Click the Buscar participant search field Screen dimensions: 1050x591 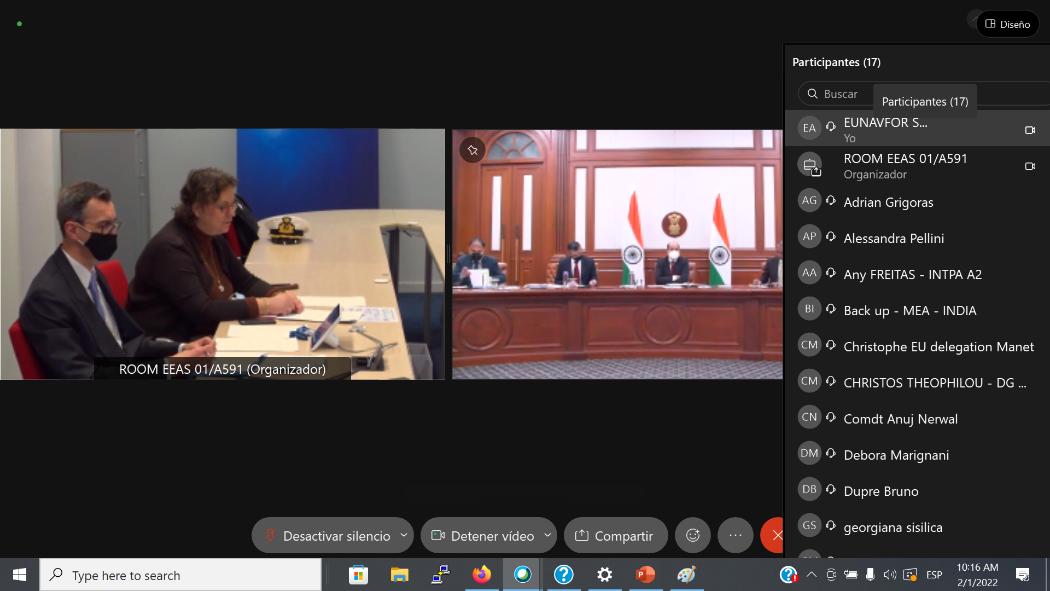pyautogui.click(x=841, y=94)
